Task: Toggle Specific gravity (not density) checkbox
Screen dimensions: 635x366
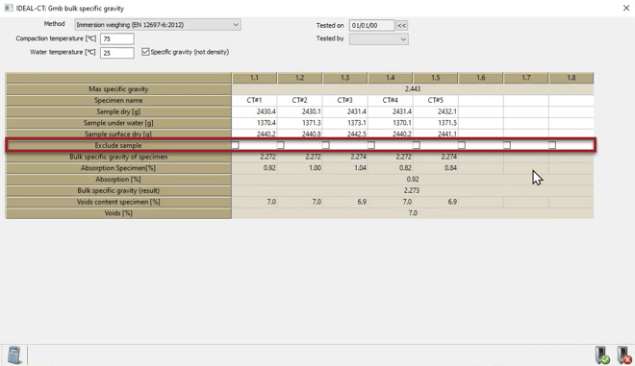Action: (145, 52)
